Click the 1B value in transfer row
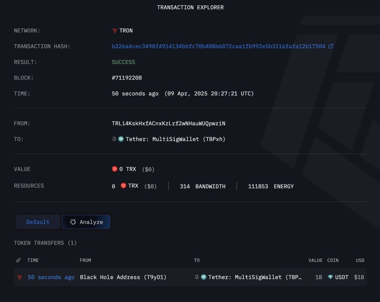This screenshot has width=380, height=302. (319, 277)
